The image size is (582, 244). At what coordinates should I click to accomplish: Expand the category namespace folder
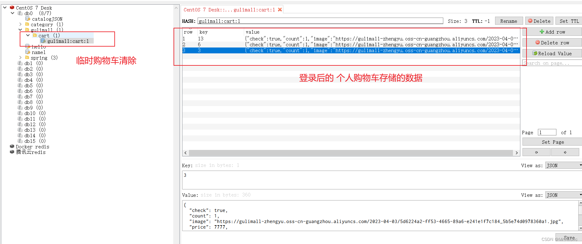(20, 24)
